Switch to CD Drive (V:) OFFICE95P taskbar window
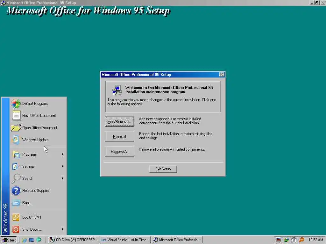 coord(74,240)
